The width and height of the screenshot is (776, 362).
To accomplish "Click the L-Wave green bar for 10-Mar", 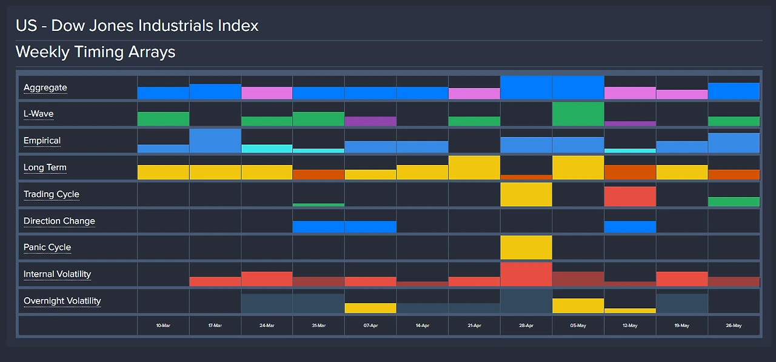I will click(x=163, y=119).
